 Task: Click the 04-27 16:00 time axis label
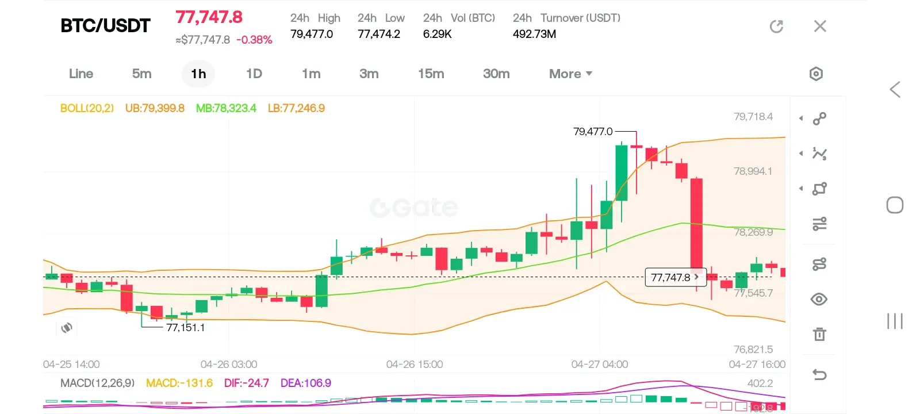click(x=757, y=365)
